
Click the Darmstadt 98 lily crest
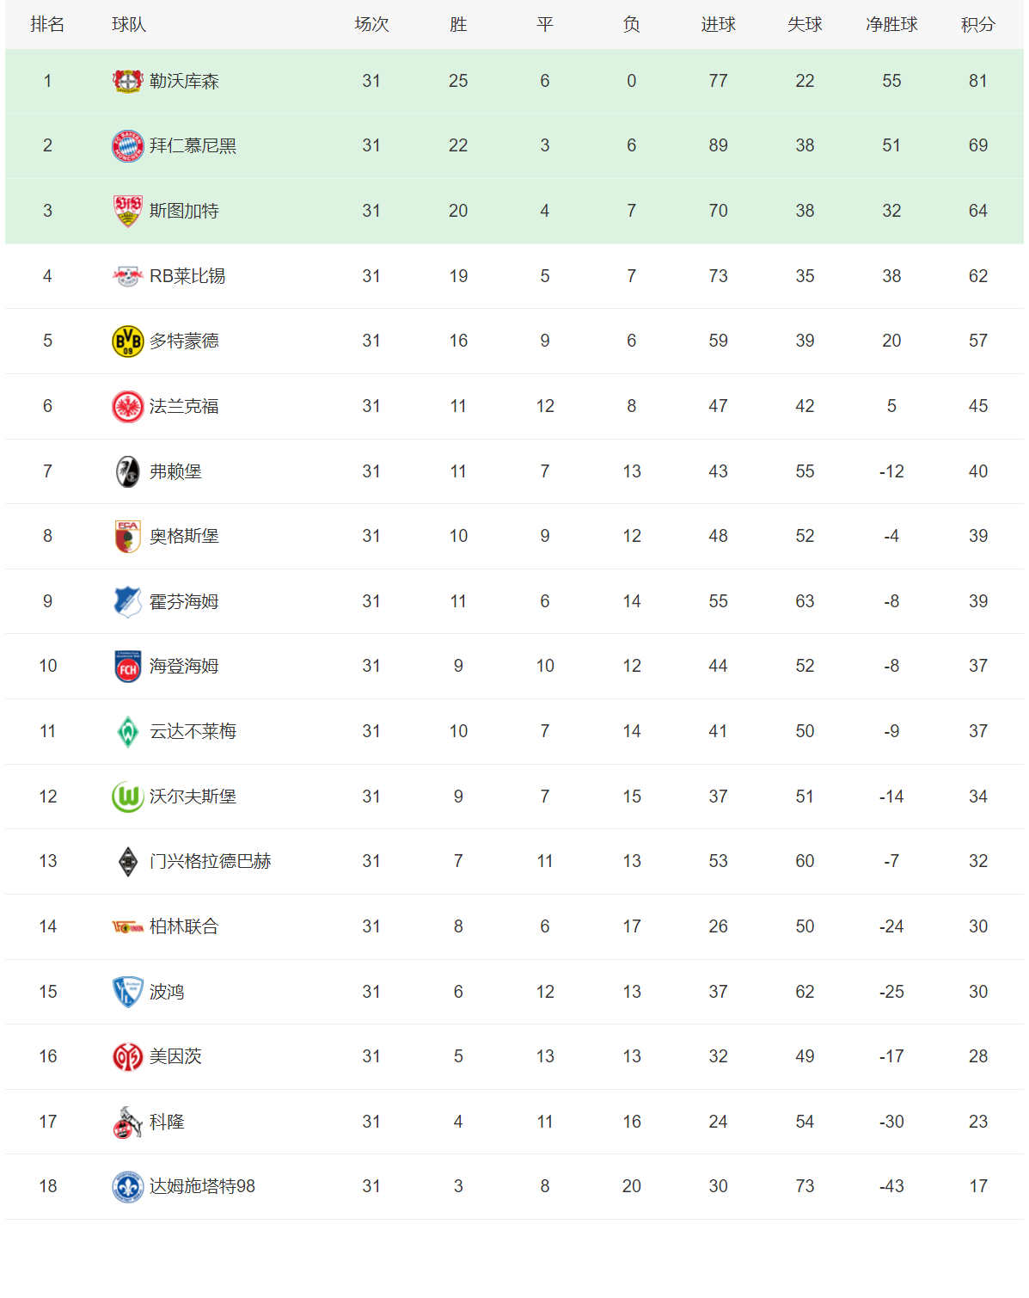[127, 1186]
